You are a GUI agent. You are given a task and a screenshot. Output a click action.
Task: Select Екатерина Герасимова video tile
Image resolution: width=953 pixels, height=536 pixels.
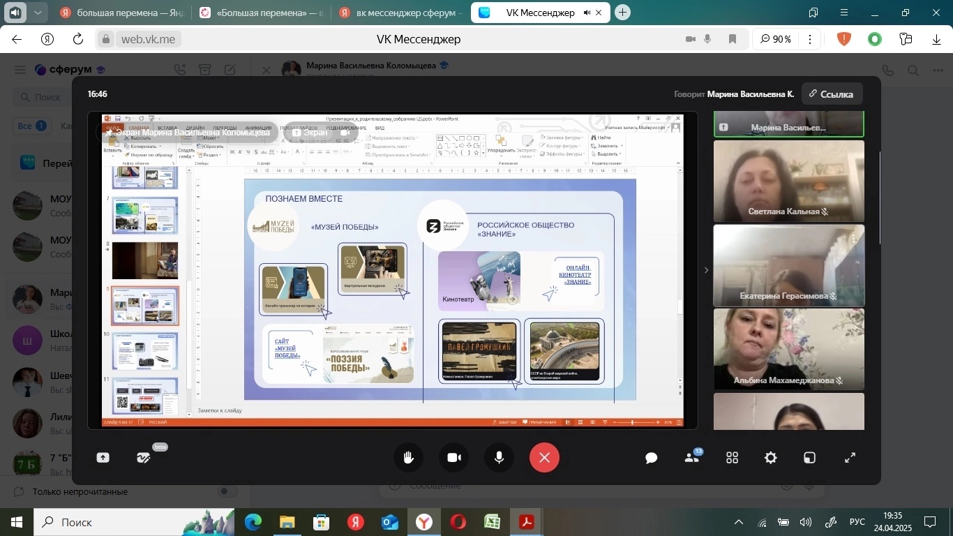click(788, 266)
